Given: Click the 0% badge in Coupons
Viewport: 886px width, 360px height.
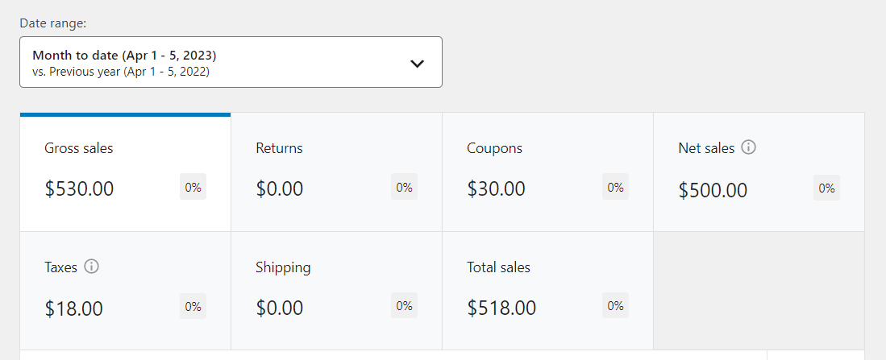Looking at the screenshot, I should pos(615,187).
